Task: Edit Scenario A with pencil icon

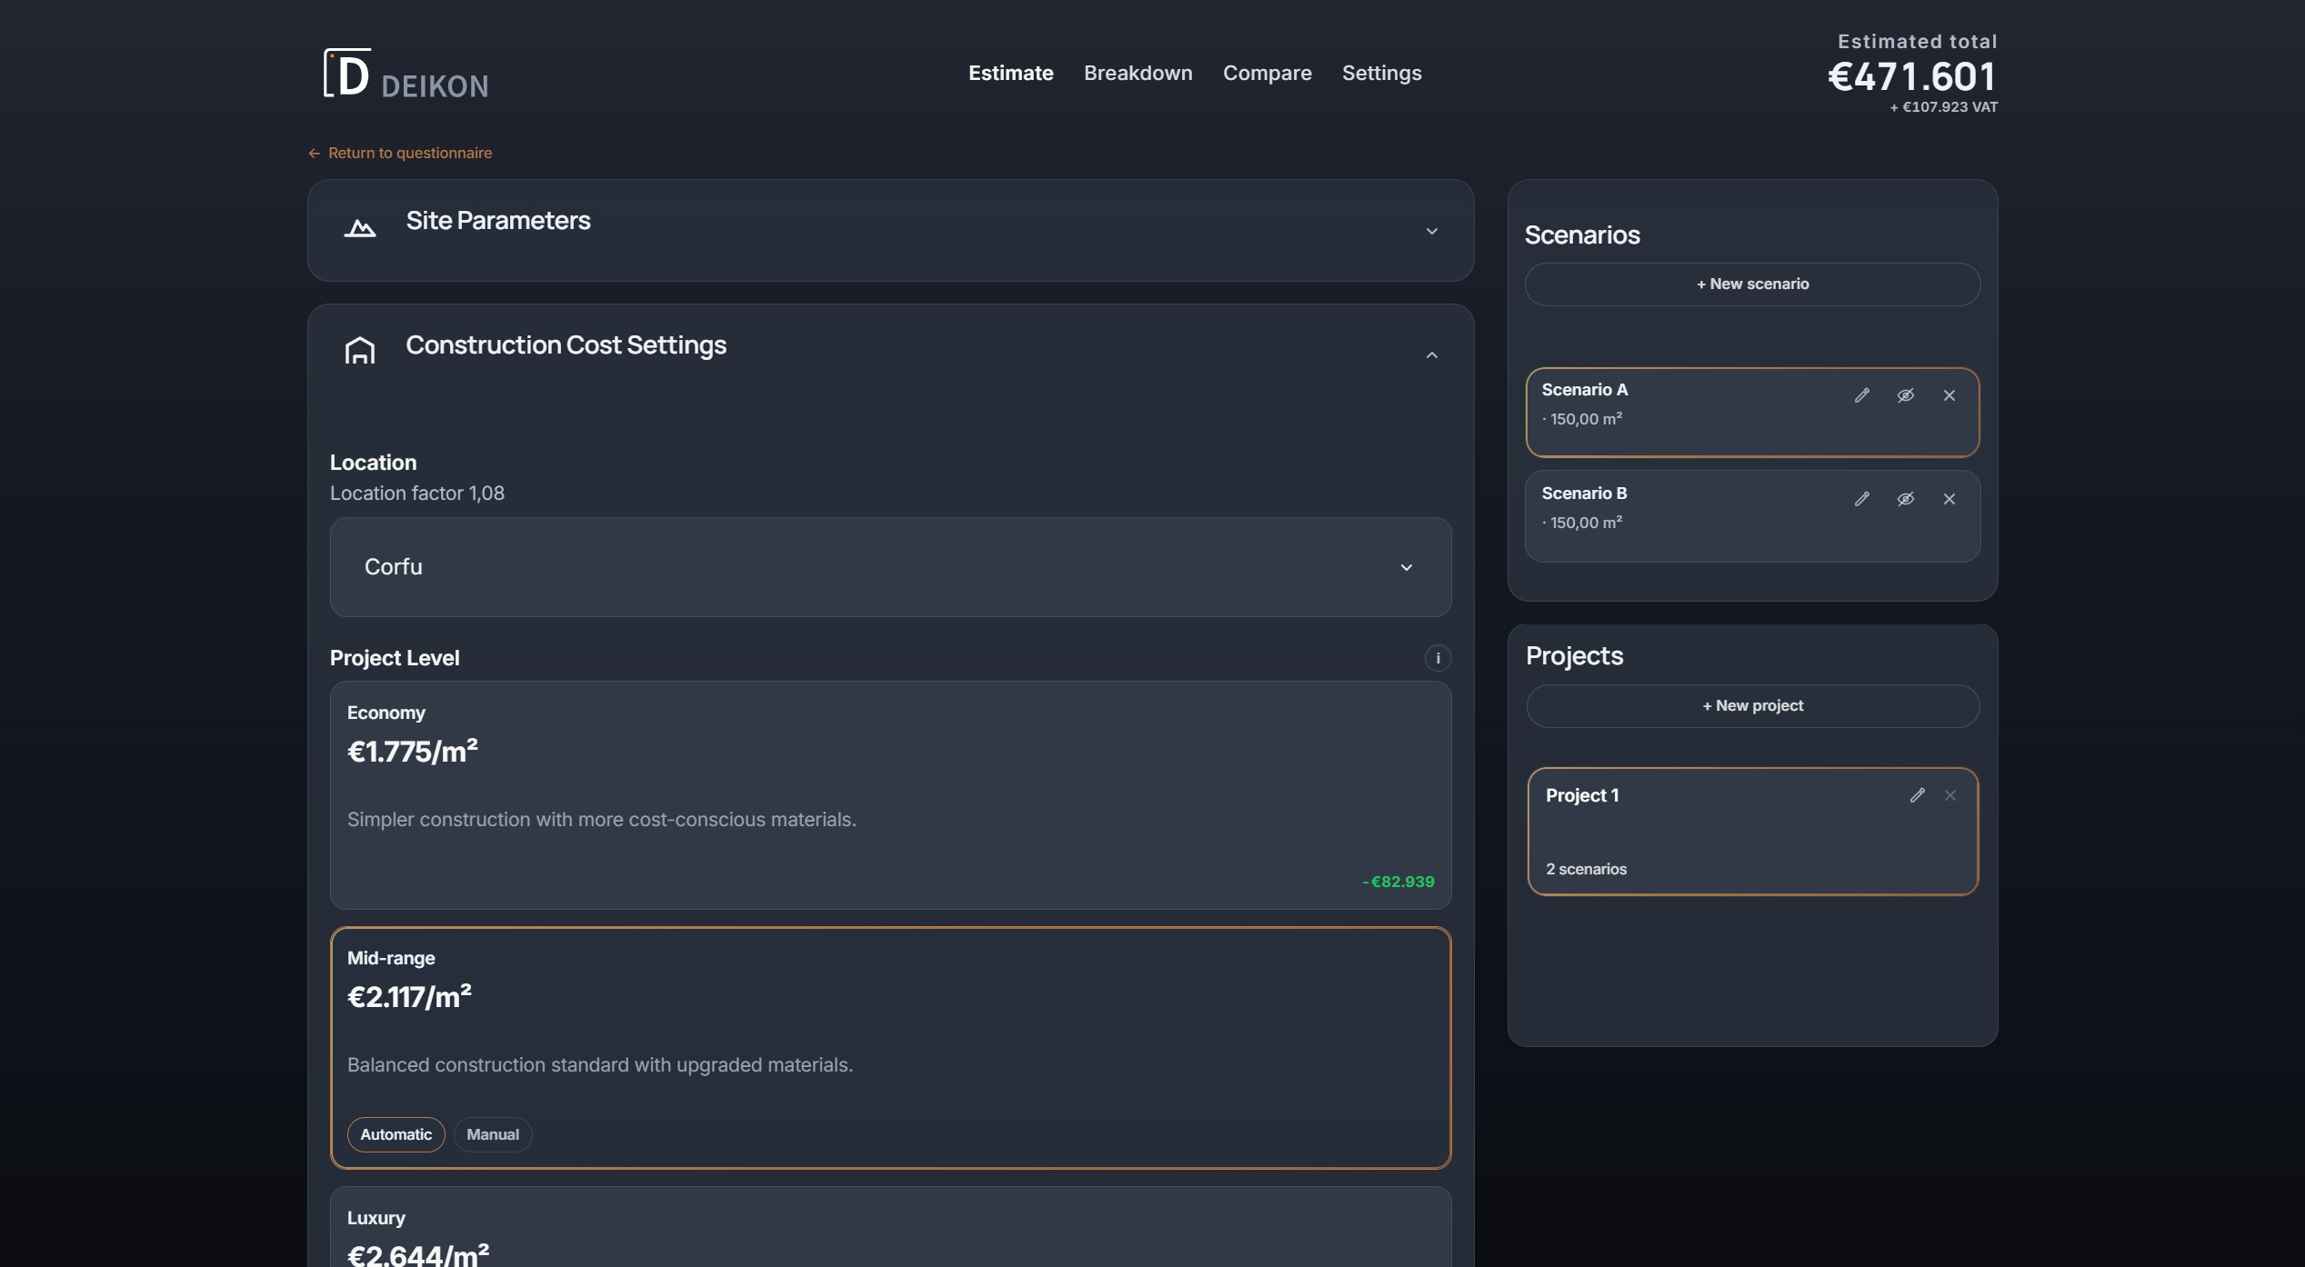Action: tap(1861, 395)
